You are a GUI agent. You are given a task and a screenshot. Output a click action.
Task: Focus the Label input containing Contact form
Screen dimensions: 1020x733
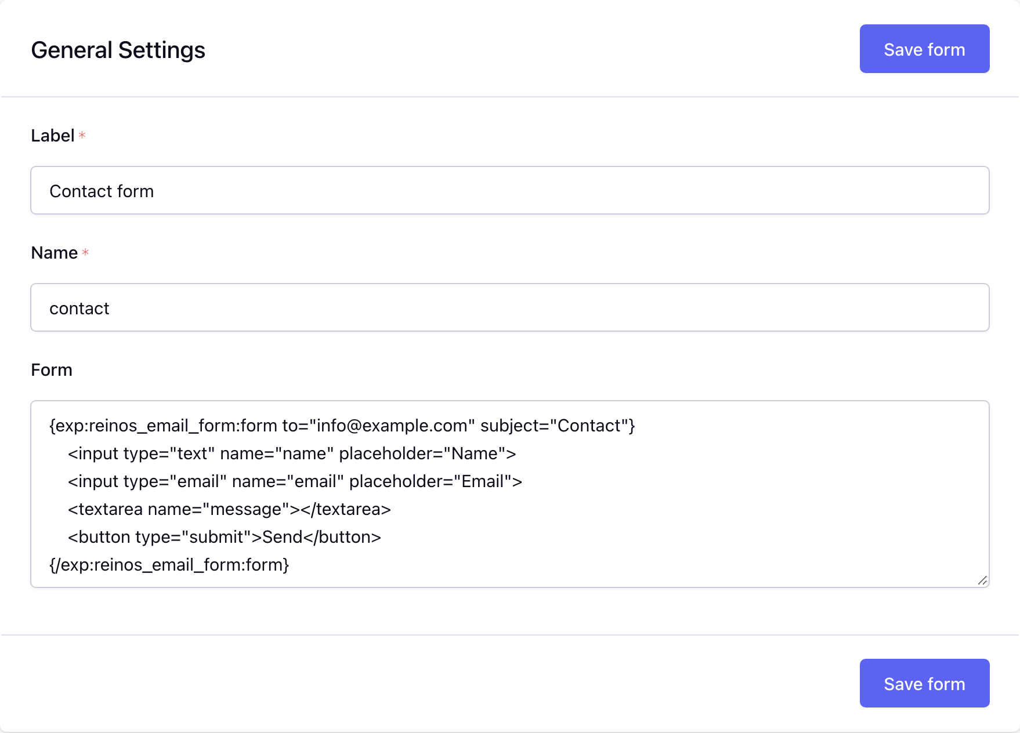click(x=510, y=190)
